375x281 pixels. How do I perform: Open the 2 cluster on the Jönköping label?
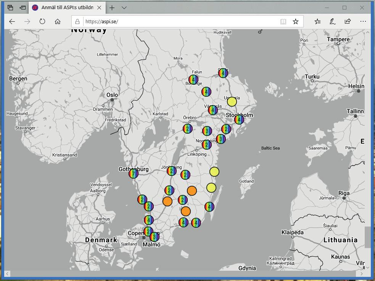coord(171,171)
